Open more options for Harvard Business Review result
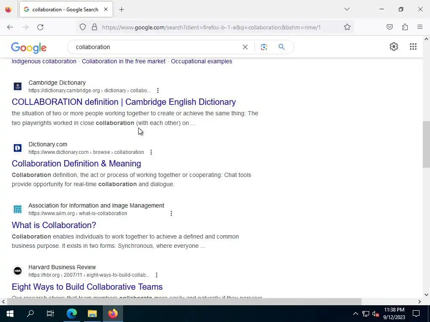The height and width of the screenshot is (322, 430). (x=157, y=275)
